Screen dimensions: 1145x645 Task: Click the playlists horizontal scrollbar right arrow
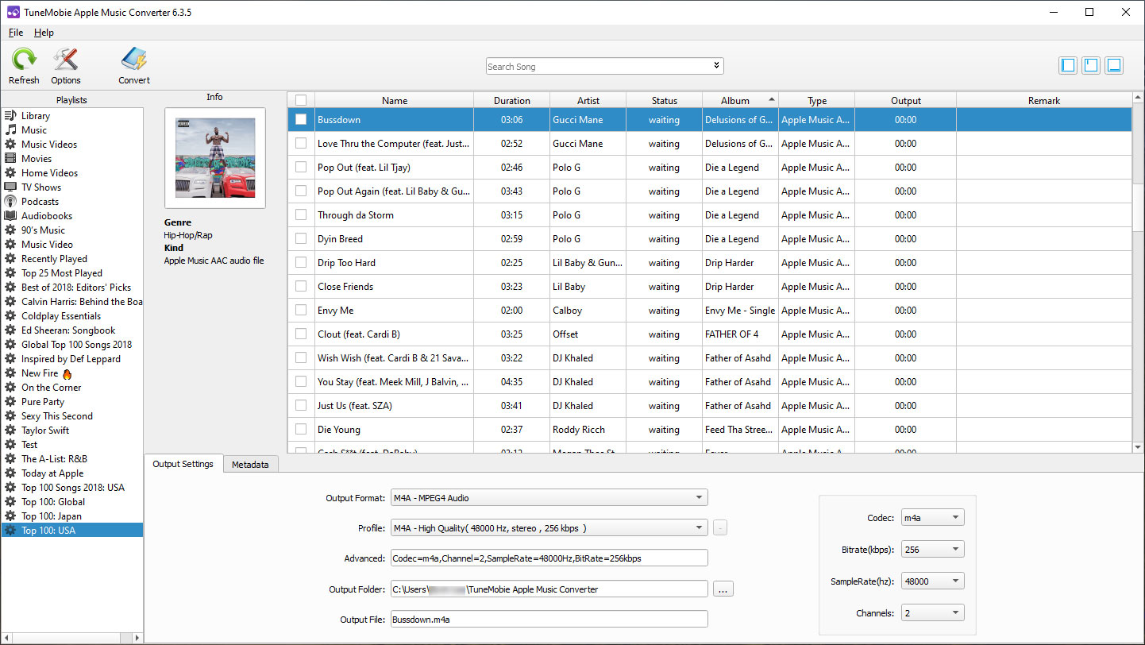pos(138,637)
